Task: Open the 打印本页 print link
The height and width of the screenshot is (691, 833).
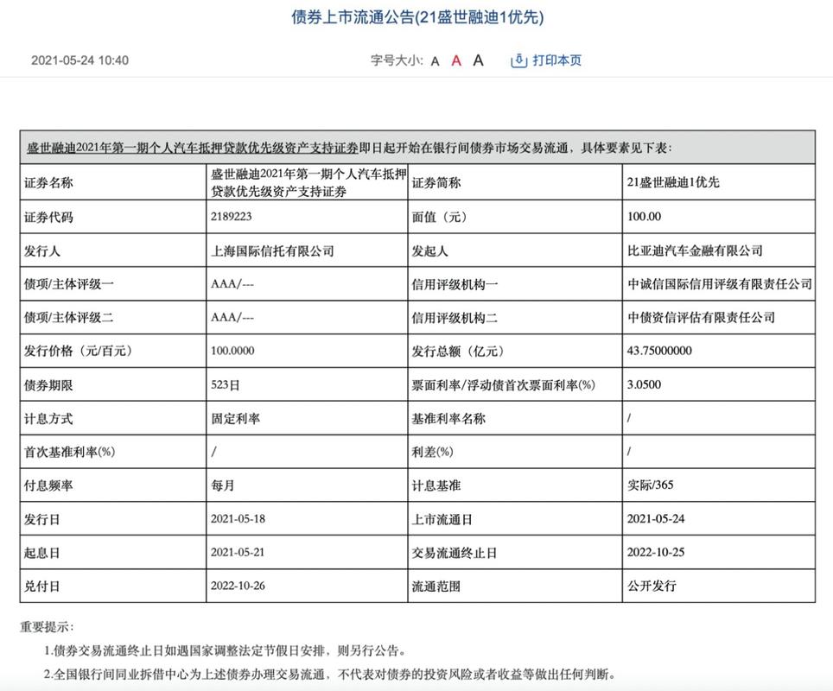Action: pos(556,60)
